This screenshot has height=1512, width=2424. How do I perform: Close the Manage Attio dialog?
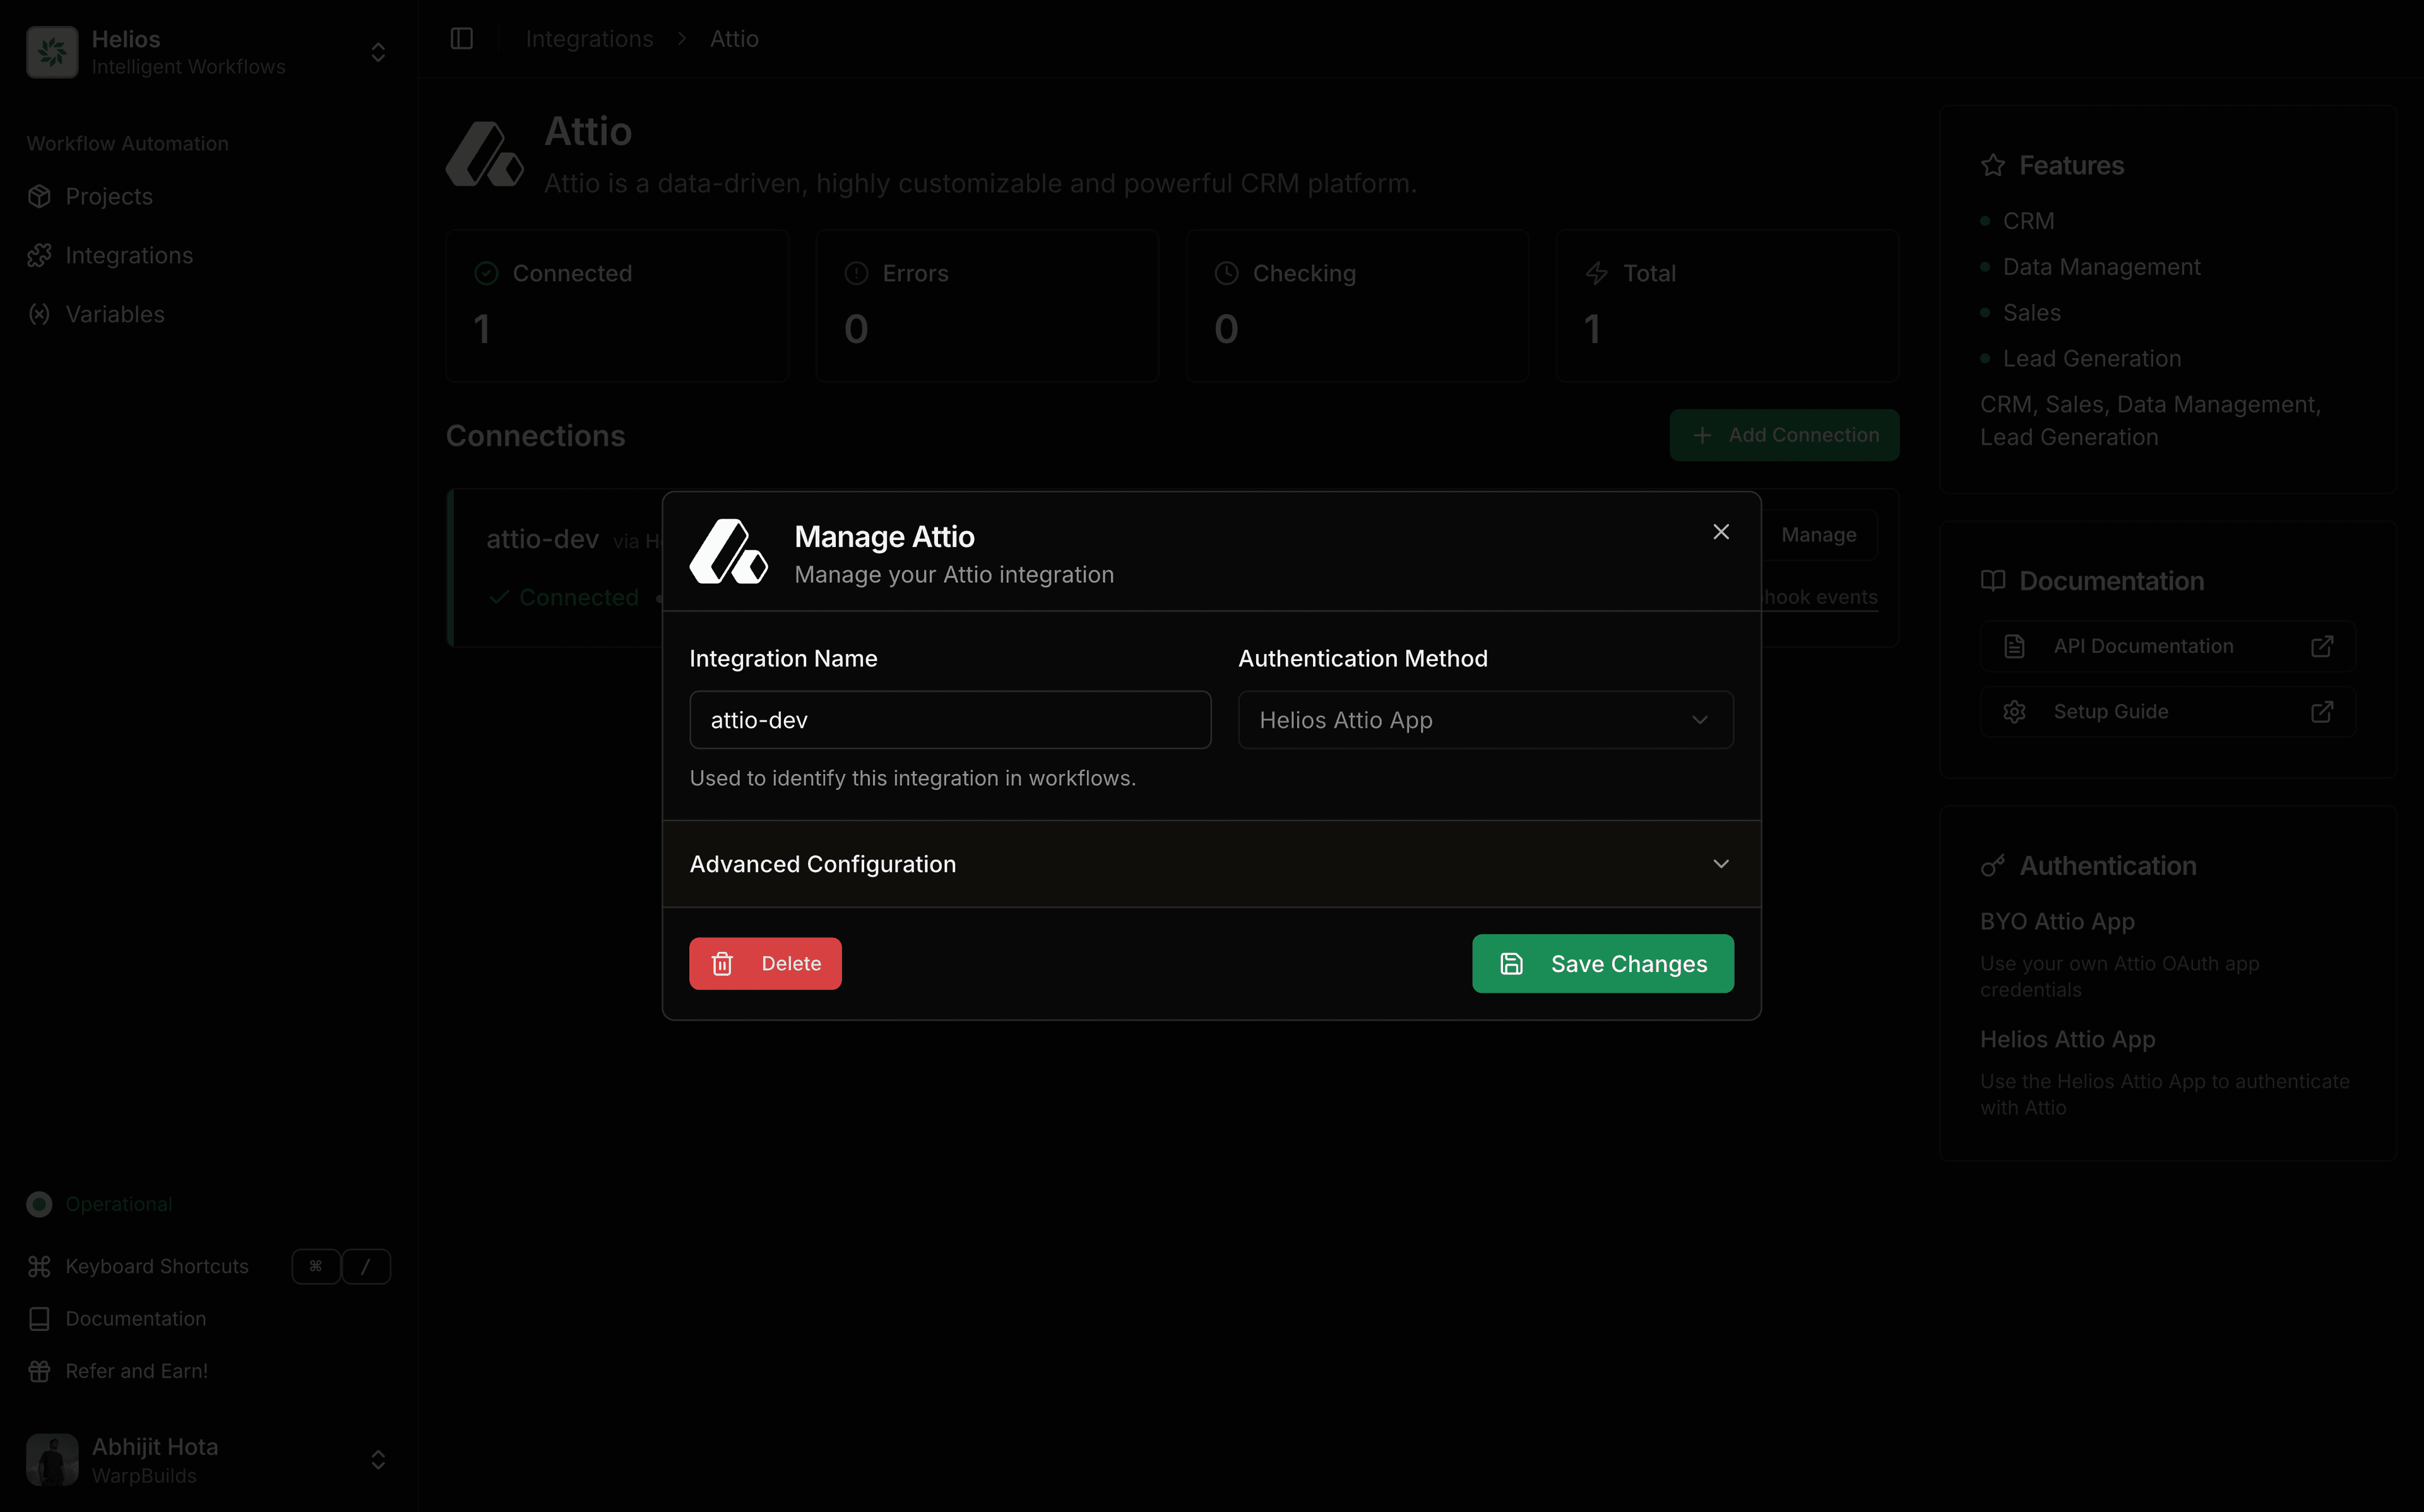(1721, 532)
